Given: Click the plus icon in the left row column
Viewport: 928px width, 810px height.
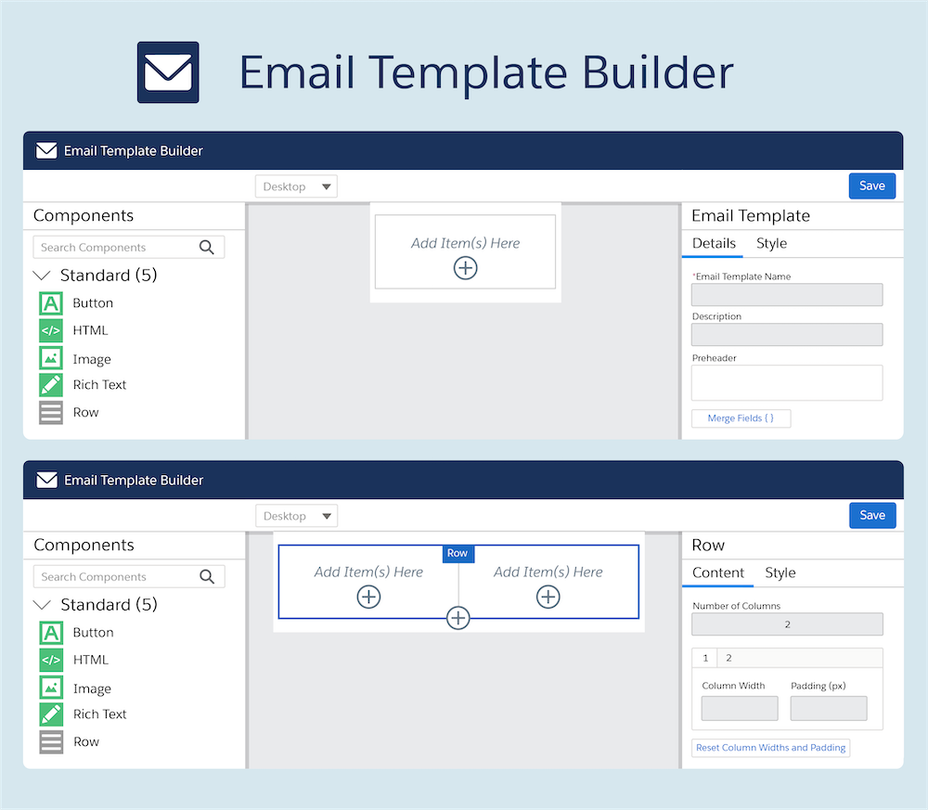Looking at the screenshot, I should pyautogui.click(x=368, y=597).
